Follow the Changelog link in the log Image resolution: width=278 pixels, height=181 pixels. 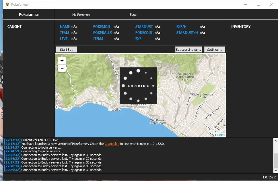point(112,144)
